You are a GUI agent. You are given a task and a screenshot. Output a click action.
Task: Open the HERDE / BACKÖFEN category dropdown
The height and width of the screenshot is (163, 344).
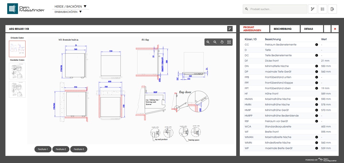click(x=71, y=6)
